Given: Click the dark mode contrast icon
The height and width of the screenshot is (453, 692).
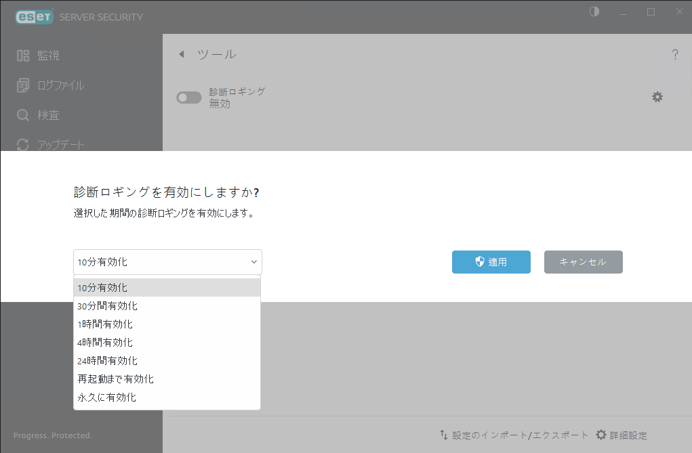Looking at the screenshot, I should pos(594,12).
